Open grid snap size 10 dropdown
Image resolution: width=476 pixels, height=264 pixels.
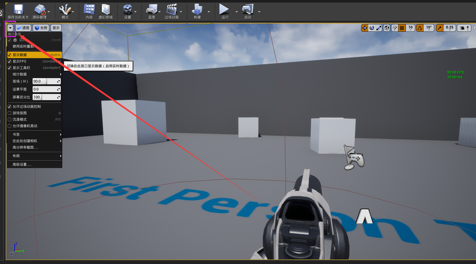point(411,28)
